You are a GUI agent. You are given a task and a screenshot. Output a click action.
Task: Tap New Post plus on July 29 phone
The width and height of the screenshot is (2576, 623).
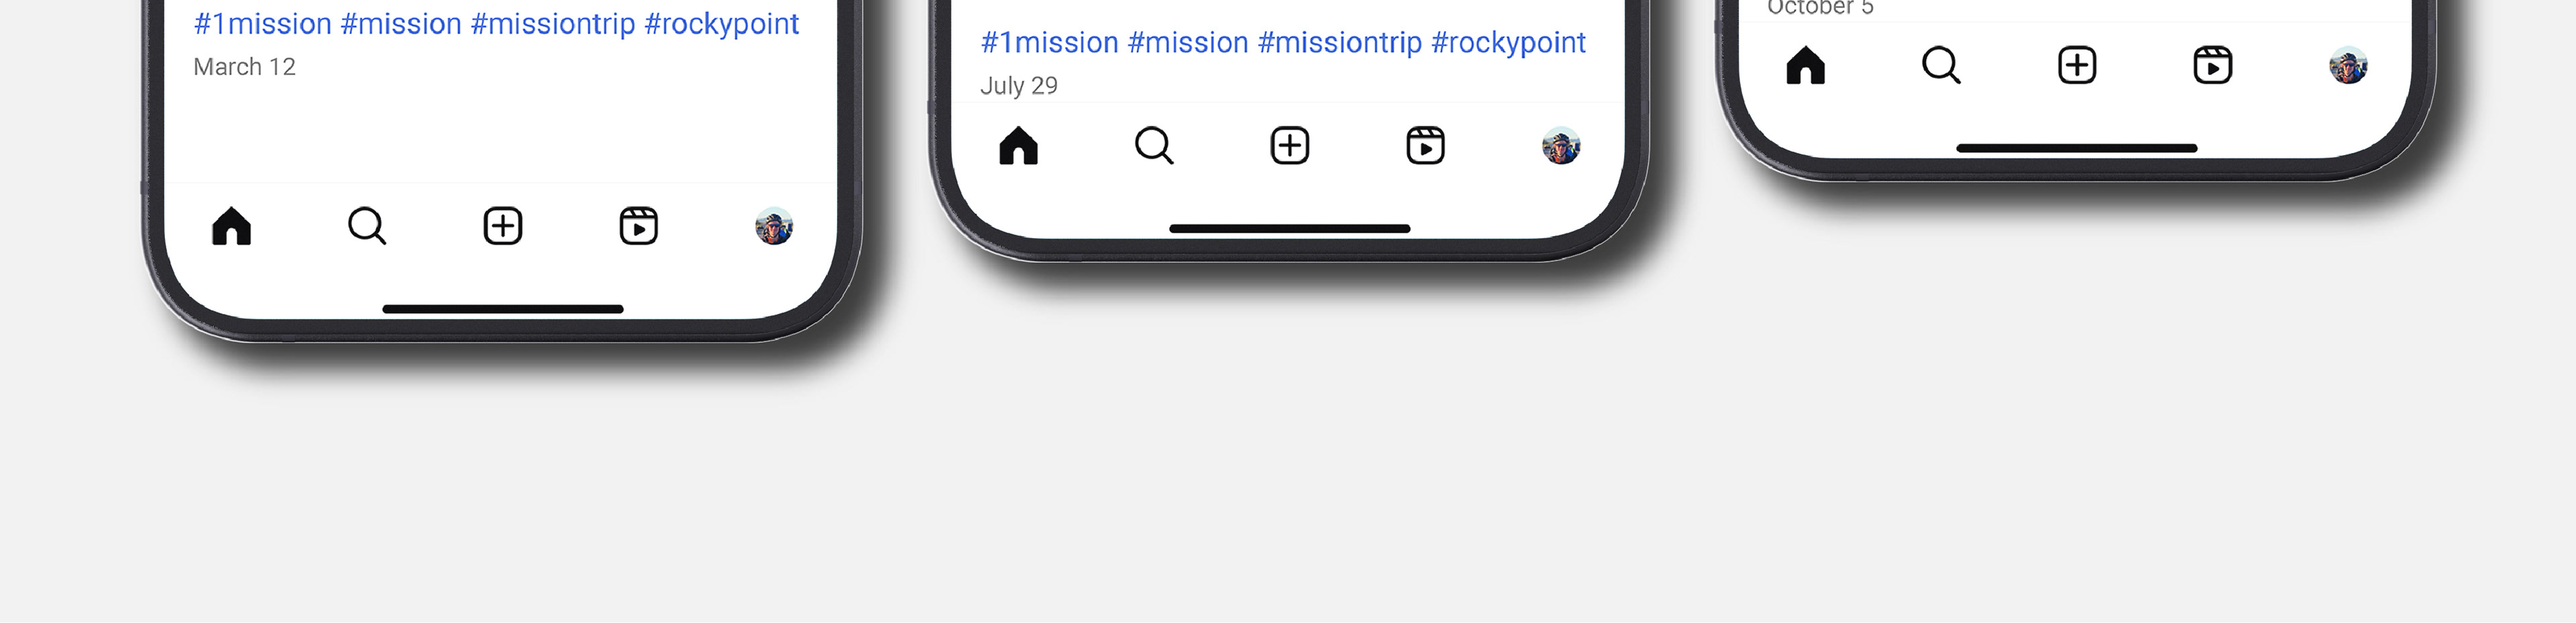point(1290,146)
